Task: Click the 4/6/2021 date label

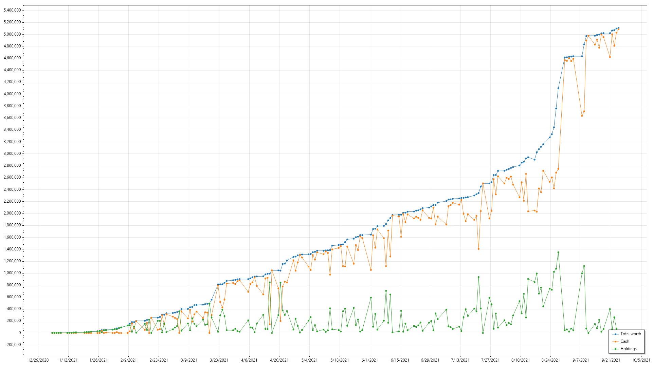Action: click(x=249, y=360)
